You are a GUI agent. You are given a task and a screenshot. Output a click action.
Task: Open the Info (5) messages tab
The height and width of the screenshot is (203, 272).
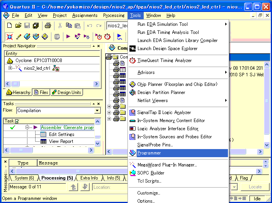click(113, 178)
